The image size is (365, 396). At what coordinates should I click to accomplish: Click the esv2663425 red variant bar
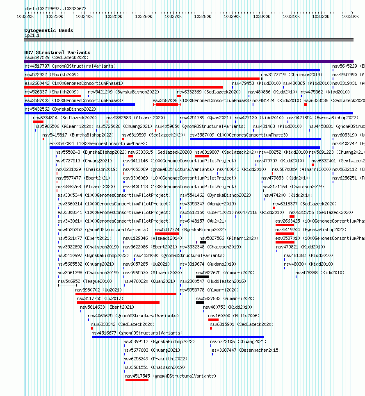pyautogui.click(x=285, y=225)
